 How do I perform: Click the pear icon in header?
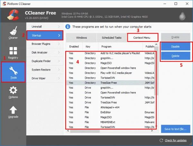pyautogui.click(x=182, y=16)
